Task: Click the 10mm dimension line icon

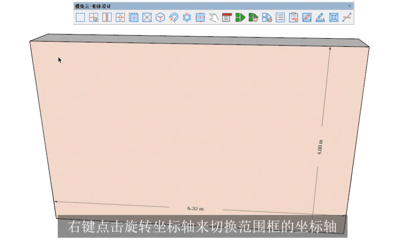Action: (347, 18)
